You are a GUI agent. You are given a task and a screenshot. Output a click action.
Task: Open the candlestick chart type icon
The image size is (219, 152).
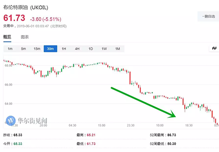[214, 48]
